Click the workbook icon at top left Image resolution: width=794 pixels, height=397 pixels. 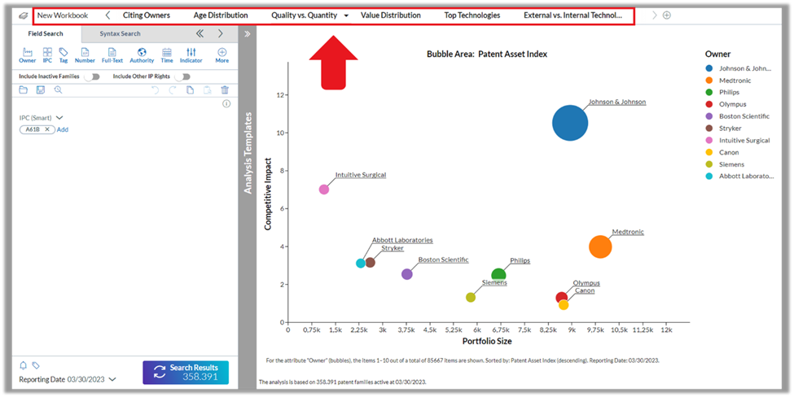point(23,15)
